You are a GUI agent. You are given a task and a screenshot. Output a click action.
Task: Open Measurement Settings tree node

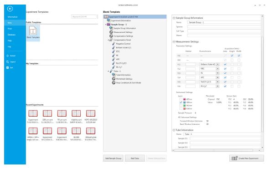pyautogui.click(x=123, y=32)
